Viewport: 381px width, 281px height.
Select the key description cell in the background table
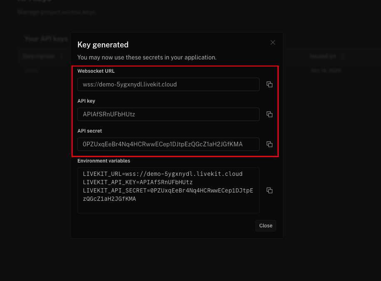tap(32, 71)
